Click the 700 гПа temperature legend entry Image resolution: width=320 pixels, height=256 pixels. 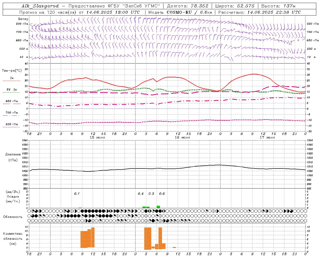coord(12,113)
